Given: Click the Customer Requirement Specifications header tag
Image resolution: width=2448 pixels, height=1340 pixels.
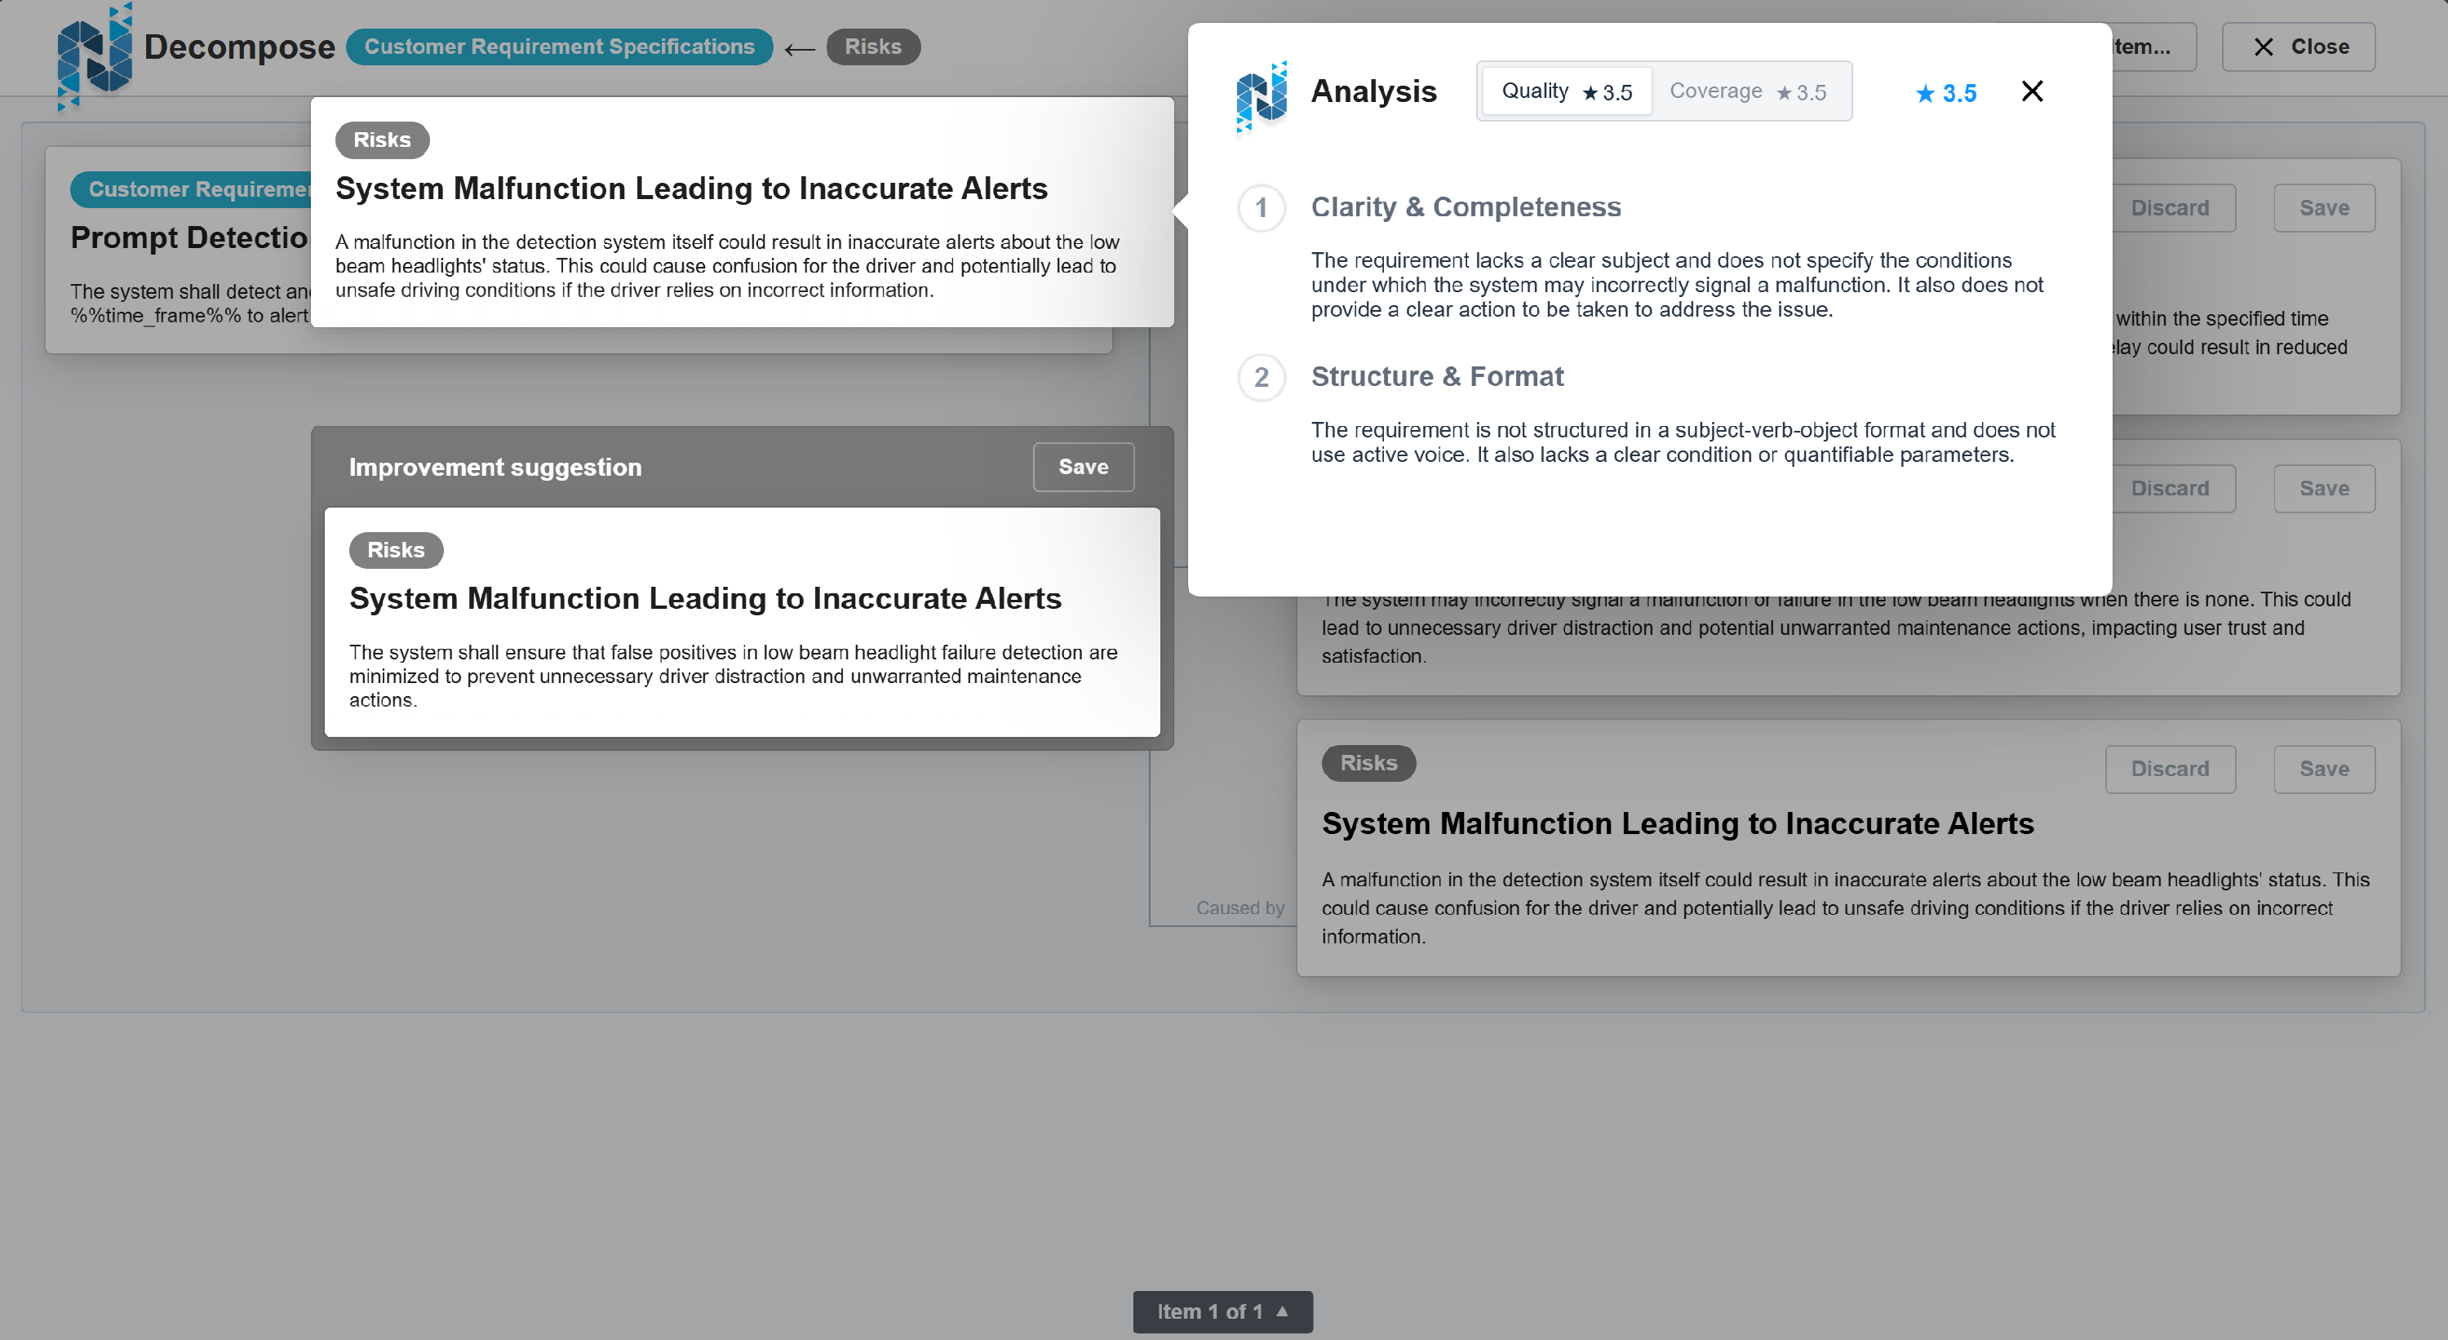Looking at the screenshot, I should click(559, 47).
